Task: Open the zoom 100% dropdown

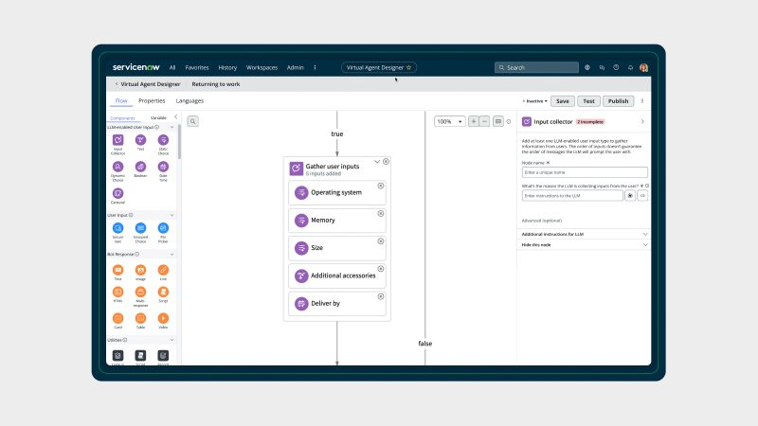Action: [450, 121]
